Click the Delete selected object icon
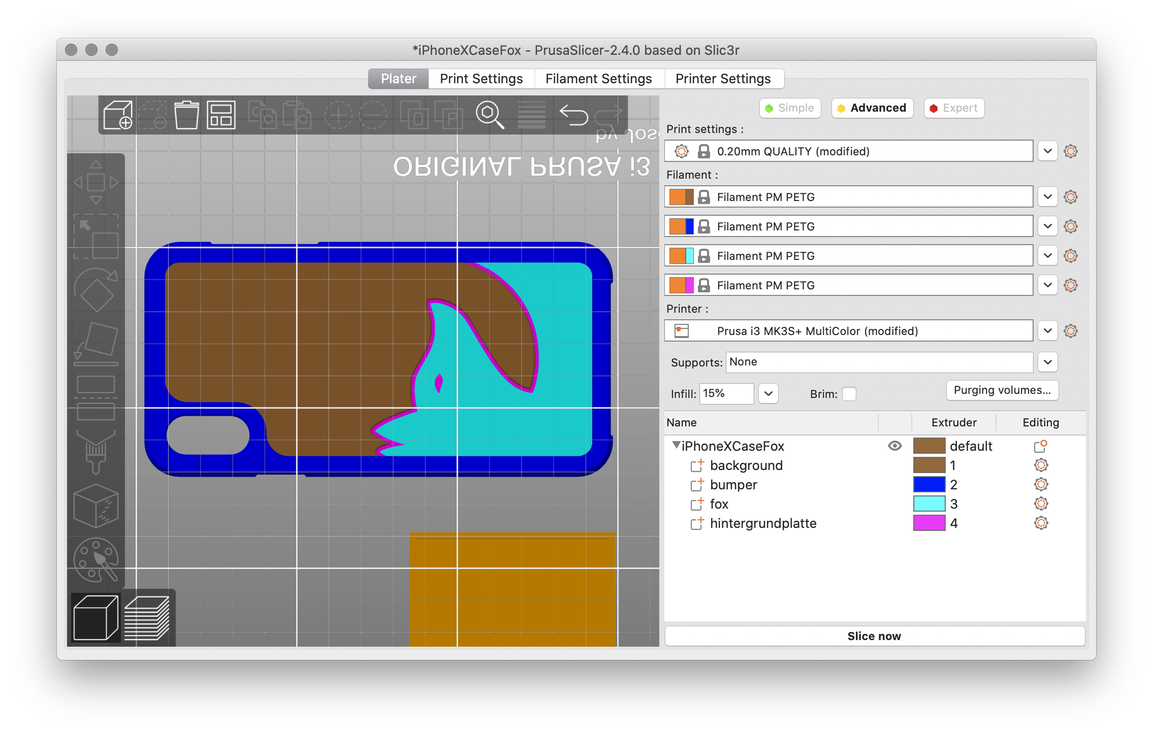Image resolution: width=1153 pixels, height=735 pixels. [x=152, y=115]
